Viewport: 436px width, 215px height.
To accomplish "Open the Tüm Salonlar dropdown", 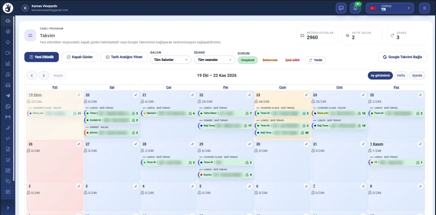I will [x=171, y=60].
